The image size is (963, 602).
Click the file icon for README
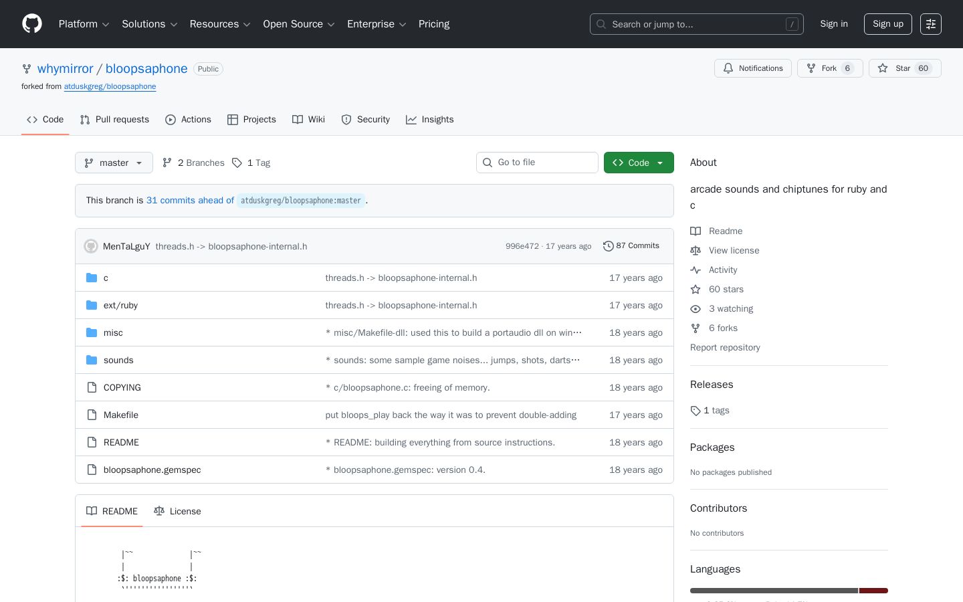pos(92,442)
